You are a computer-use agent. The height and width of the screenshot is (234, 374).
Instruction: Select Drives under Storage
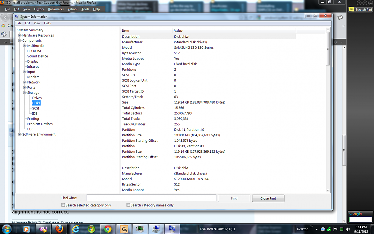[x=37, y=98]
